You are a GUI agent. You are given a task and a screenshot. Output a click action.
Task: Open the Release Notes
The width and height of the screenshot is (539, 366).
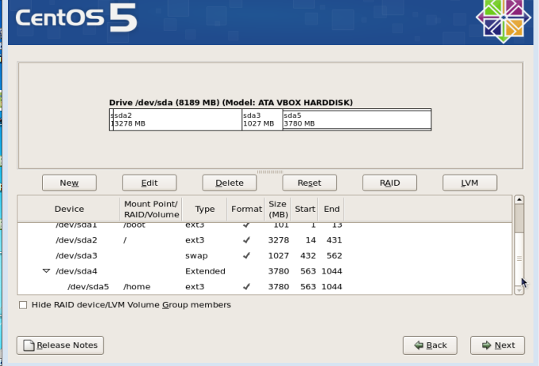point(60,345)
